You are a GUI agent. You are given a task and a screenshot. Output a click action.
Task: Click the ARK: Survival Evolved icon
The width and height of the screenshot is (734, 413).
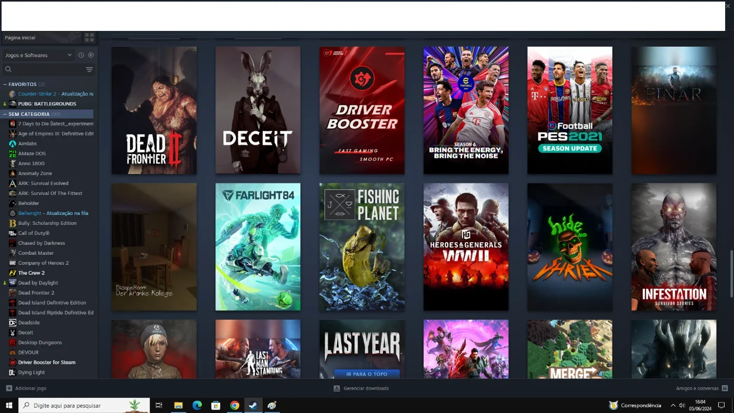click(13, 183)
